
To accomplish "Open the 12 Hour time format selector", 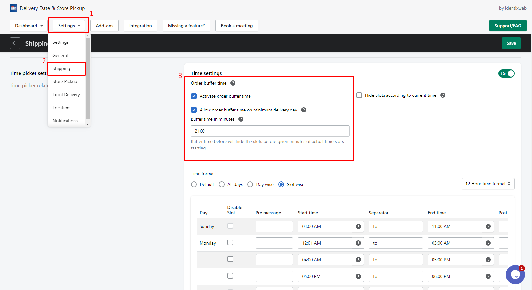I will coord(488,184).
